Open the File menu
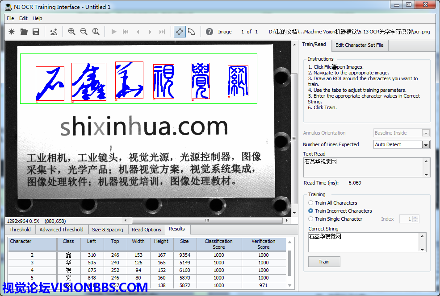The height and width of the screenshot is (296, 440). coord(10,18)
